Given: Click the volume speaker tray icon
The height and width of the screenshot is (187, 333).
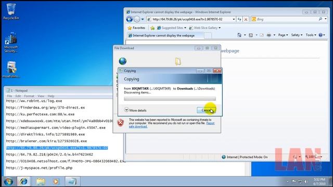Looking at the screenshot, I should click(306, 181).
